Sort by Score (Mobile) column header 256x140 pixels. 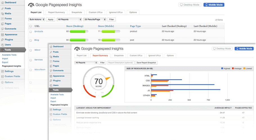pyautogui.click(x=106, y=26)
